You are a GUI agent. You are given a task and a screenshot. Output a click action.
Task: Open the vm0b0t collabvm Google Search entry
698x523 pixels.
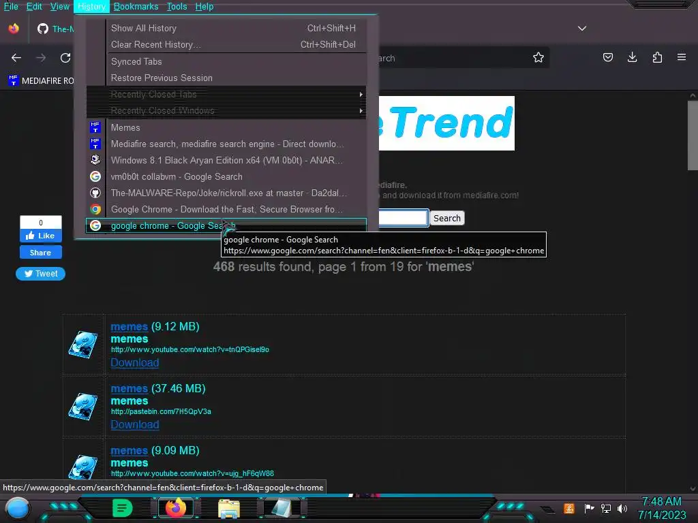(226, 176)
